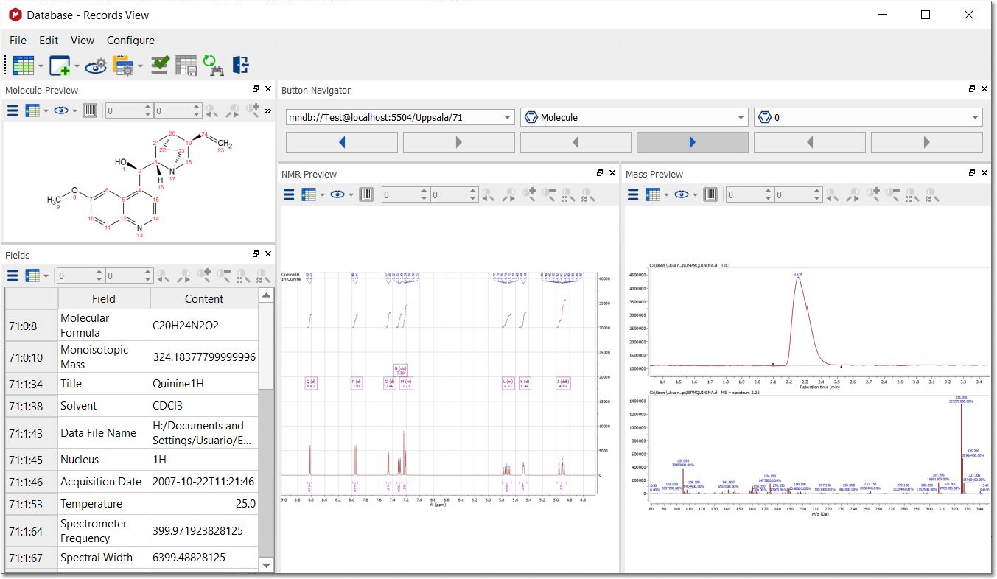Screen dimensions: 997x579
Task: Expand table dropdown arrow in Mass Preview toolbar
Action: (666, 195)
